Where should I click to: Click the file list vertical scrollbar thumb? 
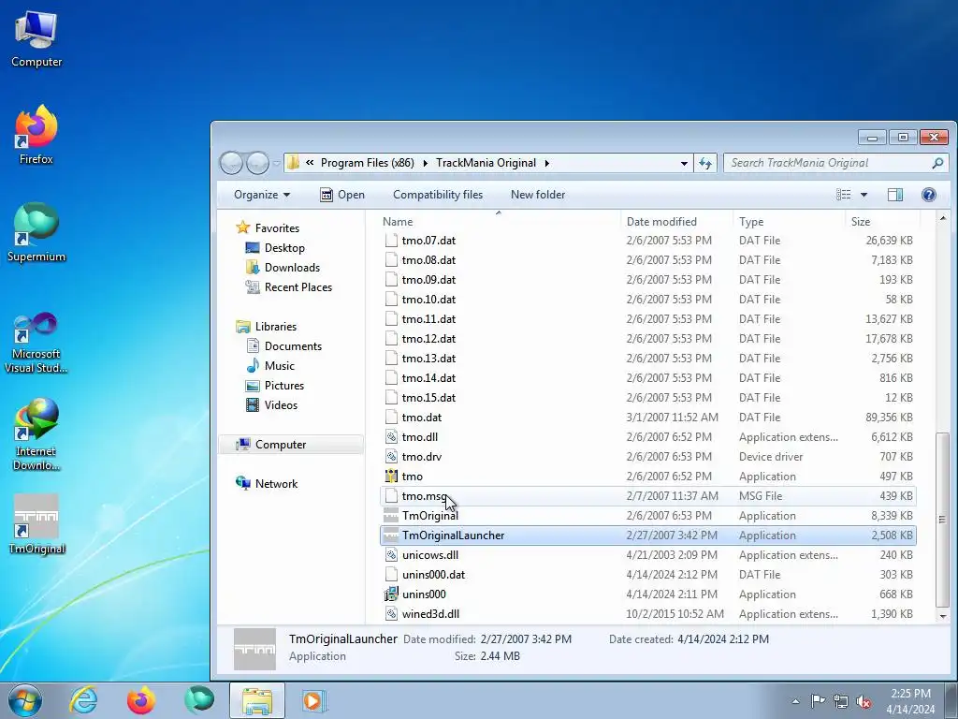point(943,520)
